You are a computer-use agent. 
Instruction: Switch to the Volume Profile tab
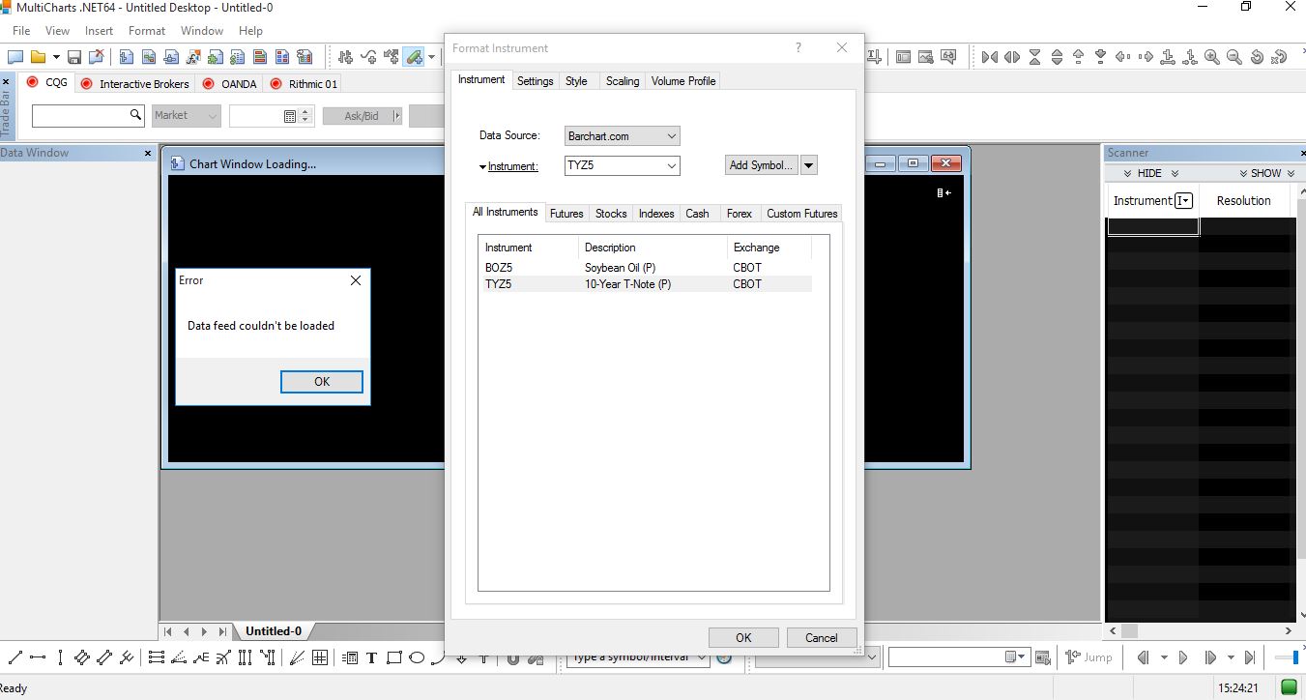(x=683, y=81)
